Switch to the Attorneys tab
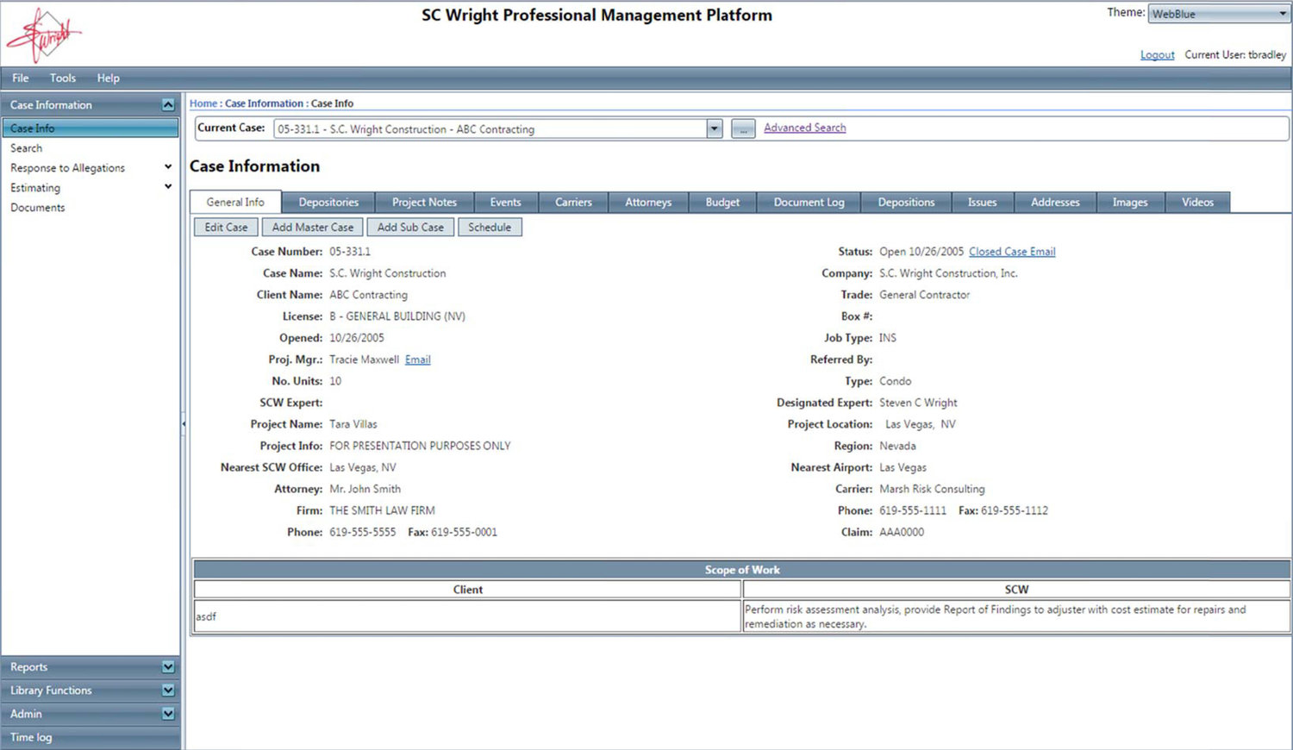Viewport: 1293px width, 750px height. 648,202
